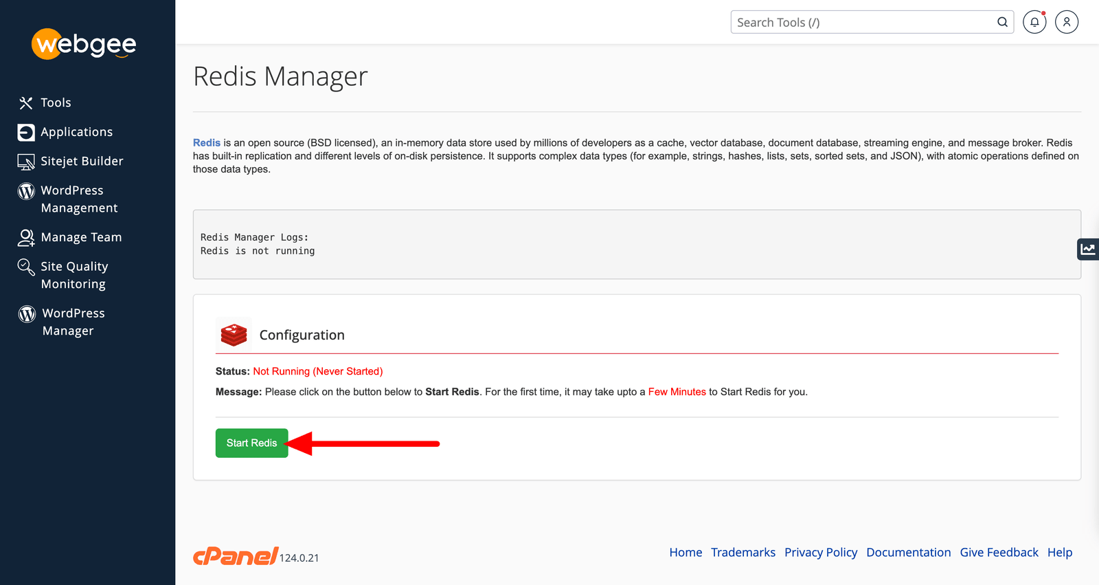Click 'Not Running (Never Started)' status text

[318, 371]
